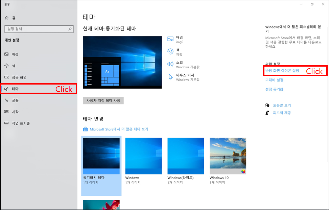Open Microsoft Store에서 더 많은 테마 보기 link
Screen dimensions: 329x210
click(119, 129)
